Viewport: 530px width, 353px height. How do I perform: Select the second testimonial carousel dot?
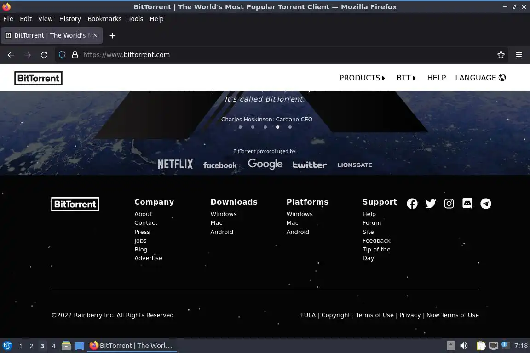coord(253,127)
